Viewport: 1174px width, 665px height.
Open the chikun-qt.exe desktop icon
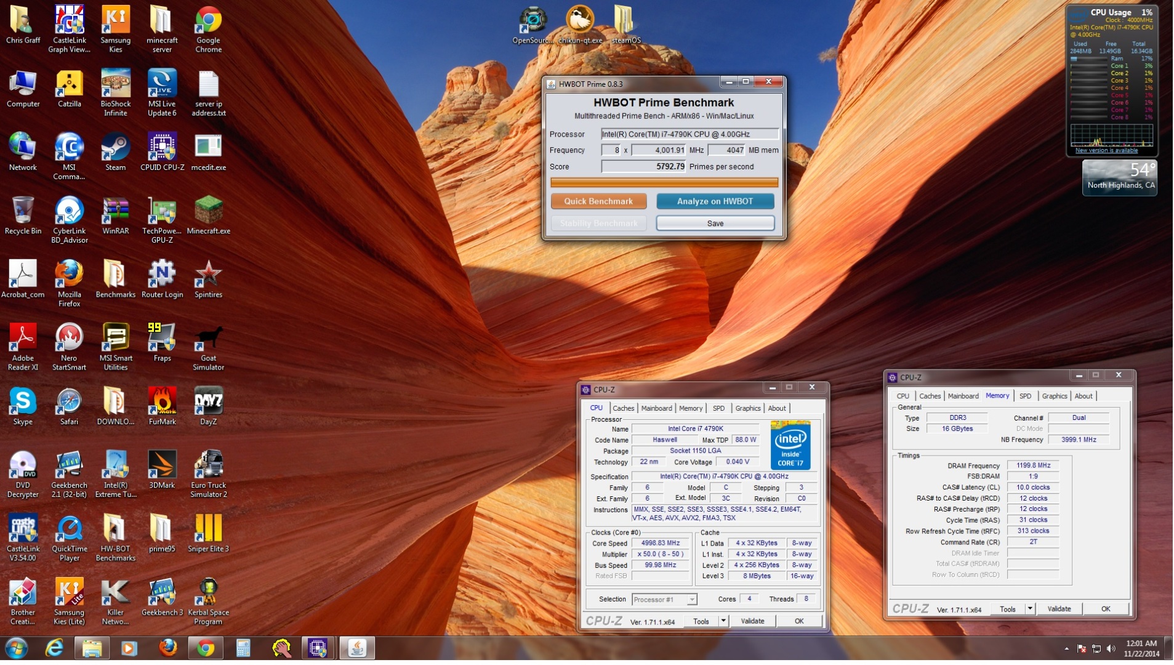pos(580,25)
